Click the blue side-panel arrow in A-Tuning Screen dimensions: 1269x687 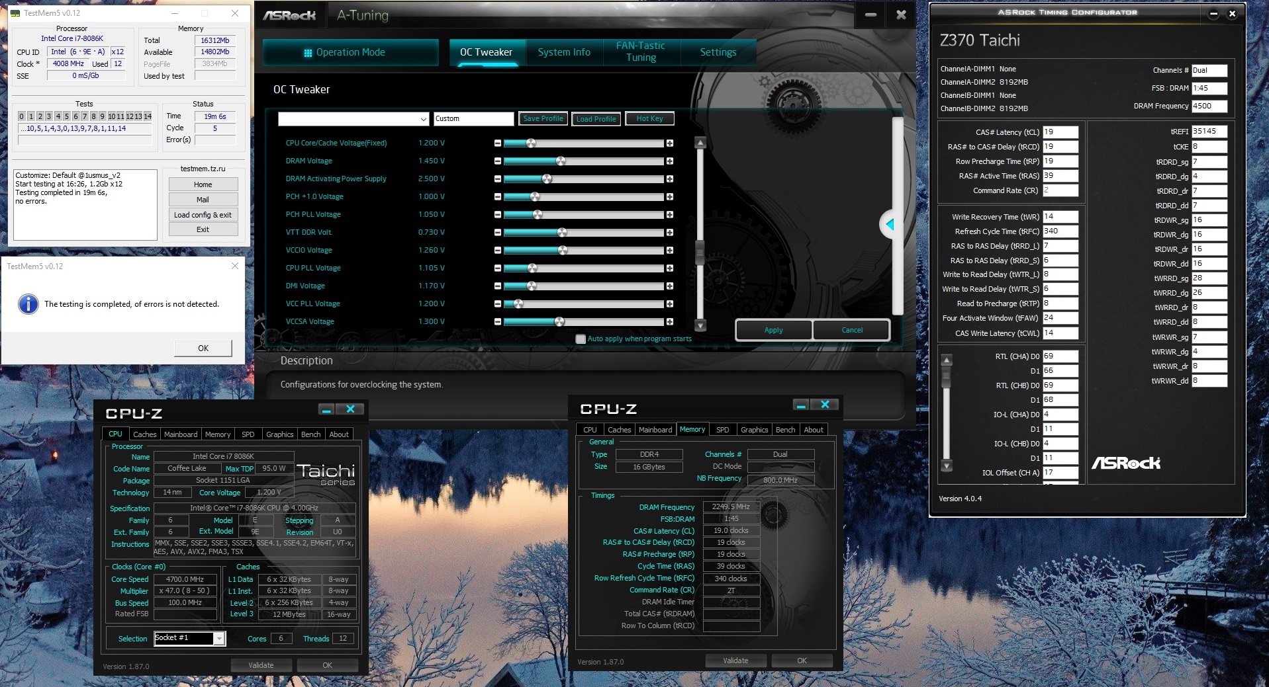[x=889, y=225]
